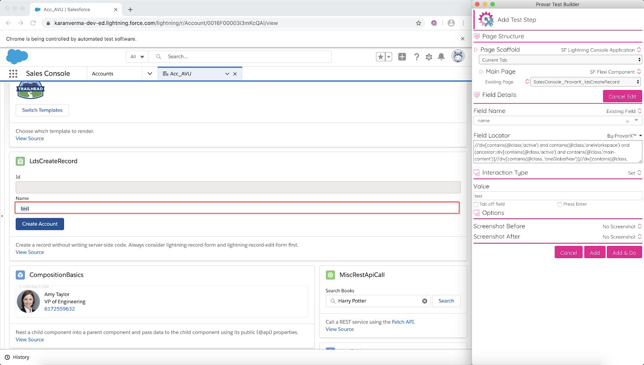Close the Acc_AVU workspace tab
The image size is (644, 365).
click(235, 74)
